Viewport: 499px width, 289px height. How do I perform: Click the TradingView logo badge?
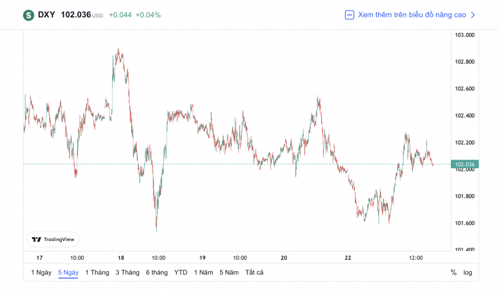coord(53,239)
